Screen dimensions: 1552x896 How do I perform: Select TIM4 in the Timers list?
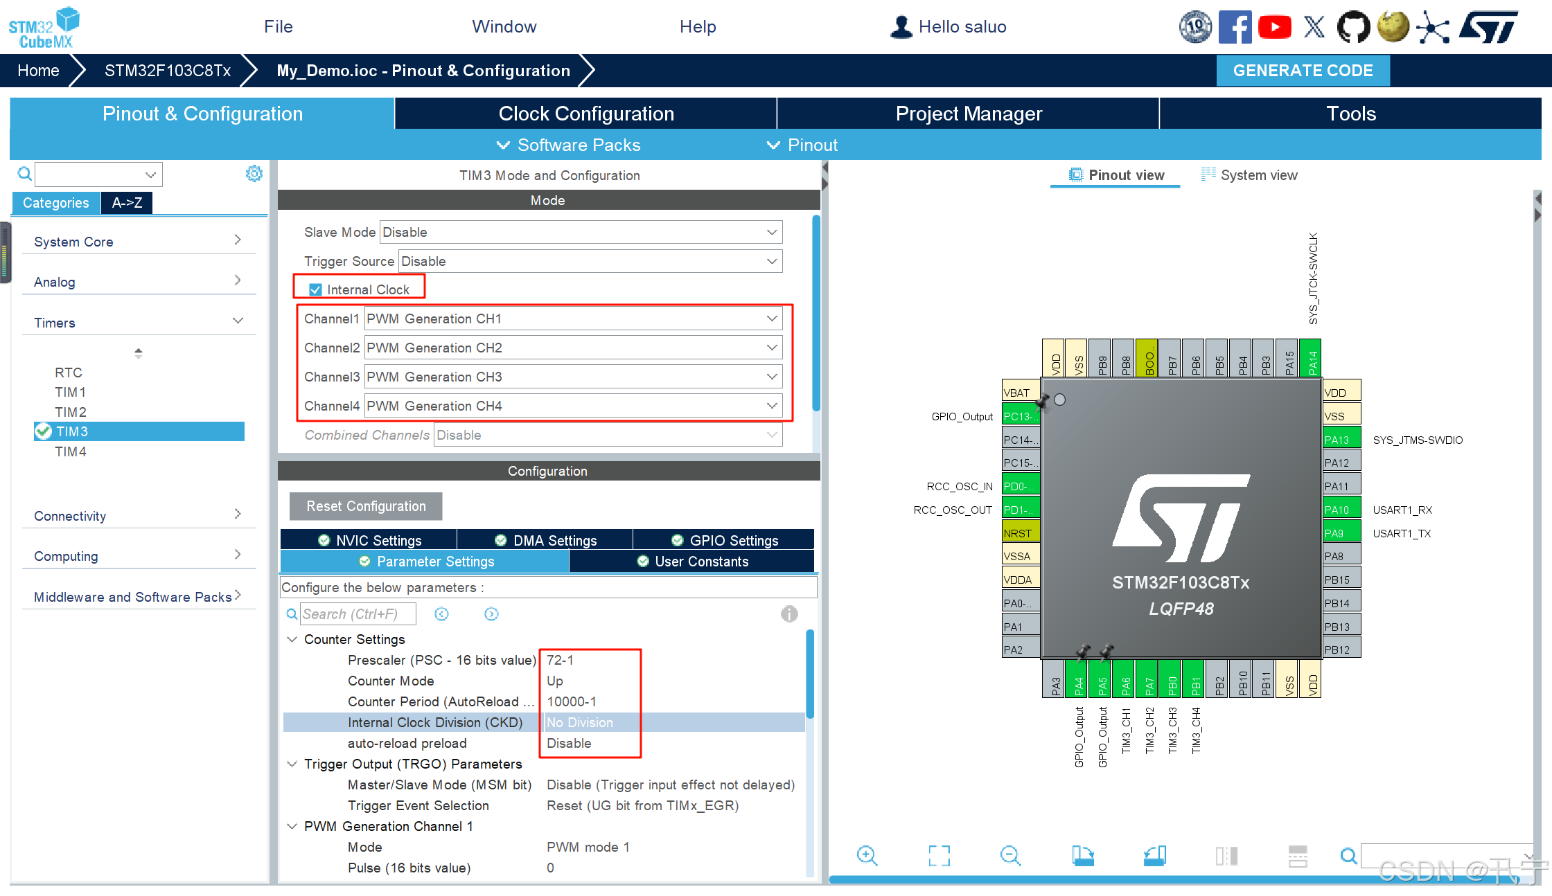(x=70, y=451)
